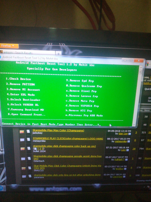Click thread status icon for Play Max Color row
Viewport: 151px width, 202px height.
click(x=22, y=132)
